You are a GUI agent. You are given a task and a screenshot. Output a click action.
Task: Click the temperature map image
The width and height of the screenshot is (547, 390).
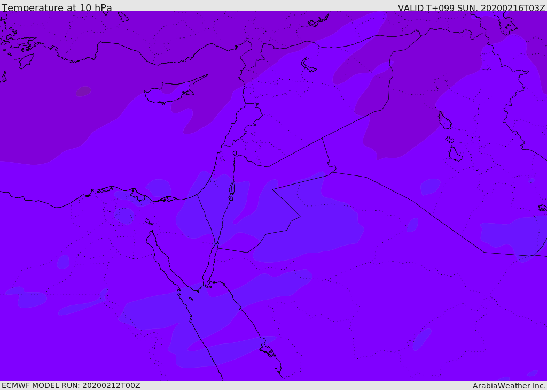pos(273,196)
